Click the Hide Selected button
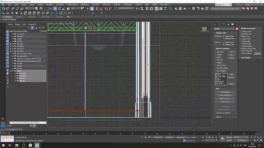This screenshot has width=264, height=148. 225,92
